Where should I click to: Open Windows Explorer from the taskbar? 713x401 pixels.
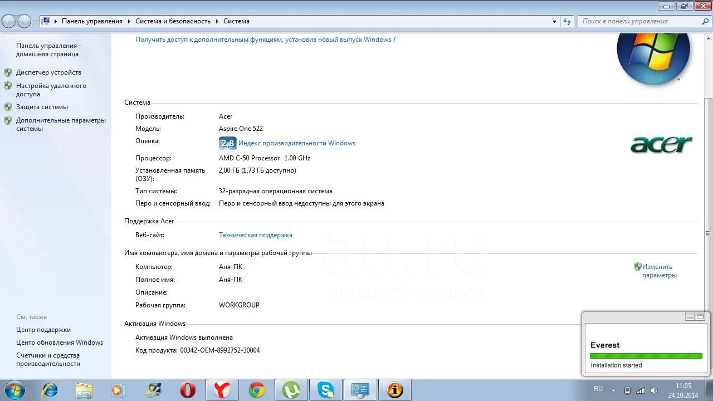click(x=84, y=390)
